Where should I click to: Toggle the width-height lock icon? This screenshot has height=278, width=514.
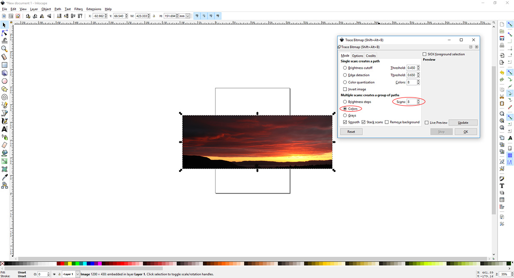[x=153, y=16]
